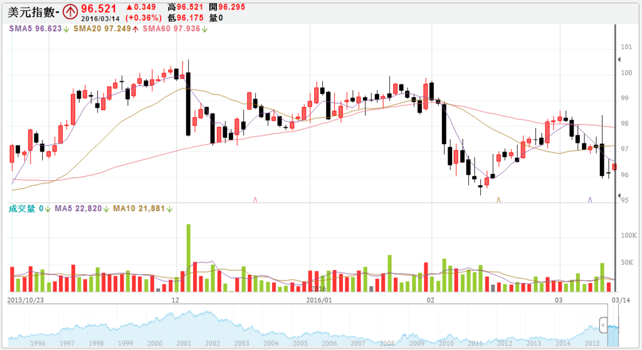642x350 pixels.
Task: Click the SMA20 up arrow indicator
Action: click(135, 29)
